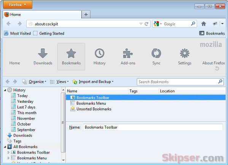Open the Sync cockpit section

(156, 57)
